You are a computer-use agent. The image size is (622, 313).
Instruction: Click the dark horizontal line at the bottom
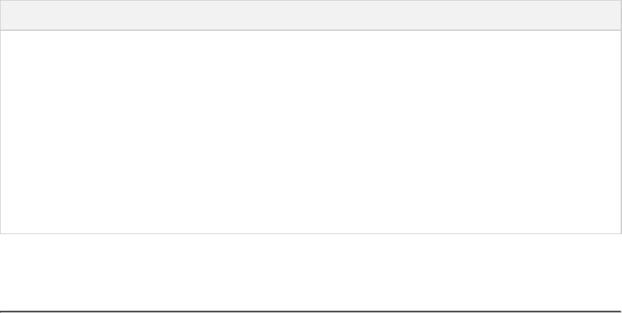(311, 311)
